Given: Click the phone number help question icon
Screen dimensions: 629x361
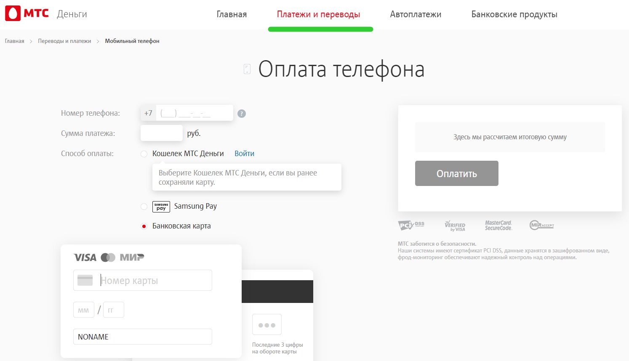Looking at the screenshot, I should tap(241, 114).
